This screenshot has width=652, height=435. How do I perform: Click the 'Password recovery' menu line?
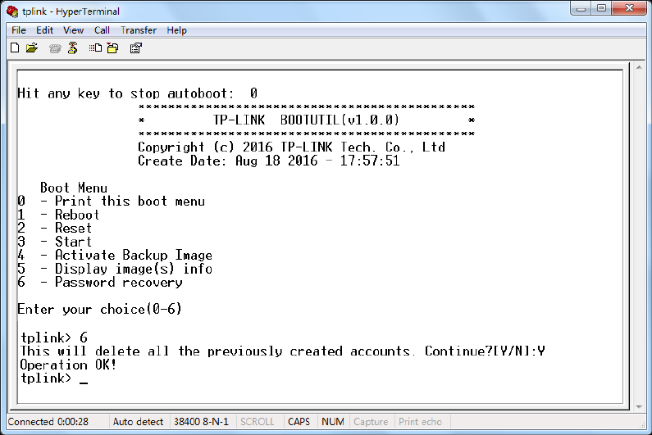100,282
